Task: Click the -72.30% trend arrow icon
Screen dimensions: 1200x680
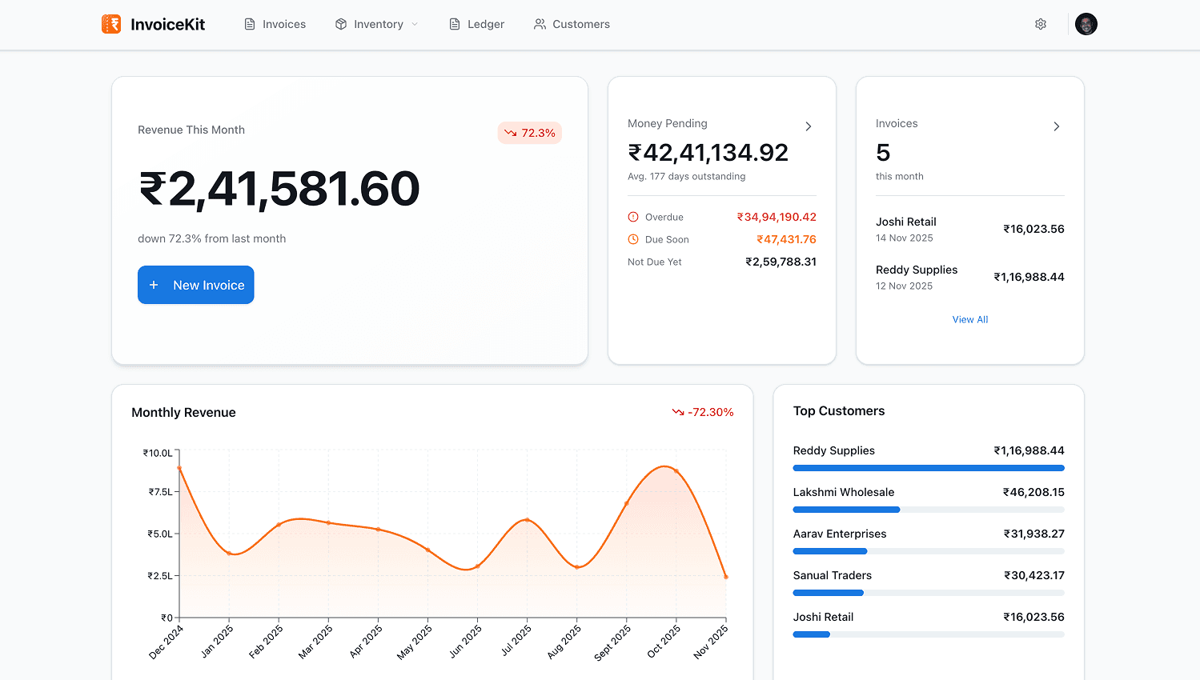Action: [x=676, y=412]
